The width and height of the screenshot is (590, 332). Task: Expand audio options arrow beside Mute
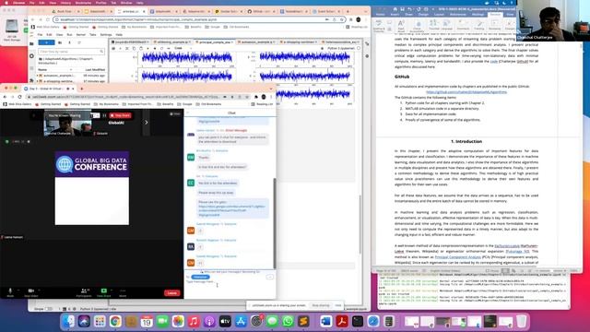coord(18,290)
